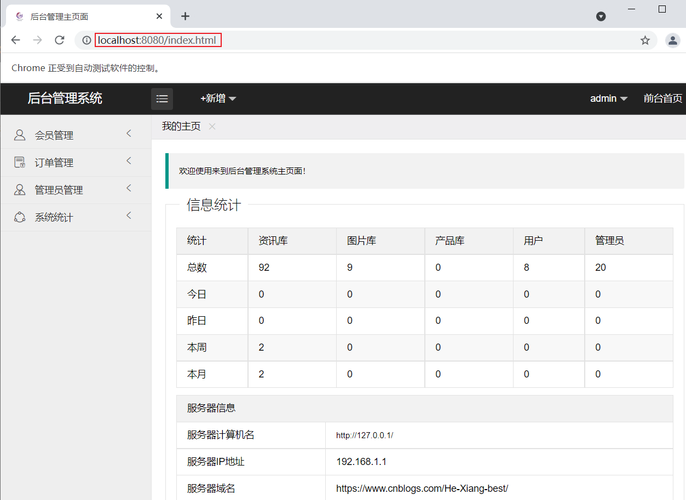The image size is (686, 500).
Task: Click the http://127.0.0.1/ server name value
Action: (x=365, y=435)
